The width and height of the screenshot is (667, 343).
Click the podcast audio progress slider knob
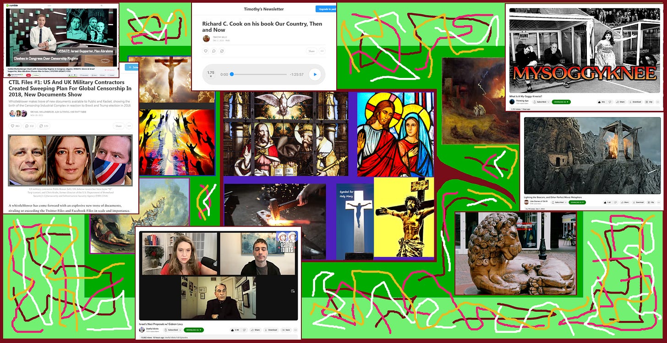click(232, 74)
